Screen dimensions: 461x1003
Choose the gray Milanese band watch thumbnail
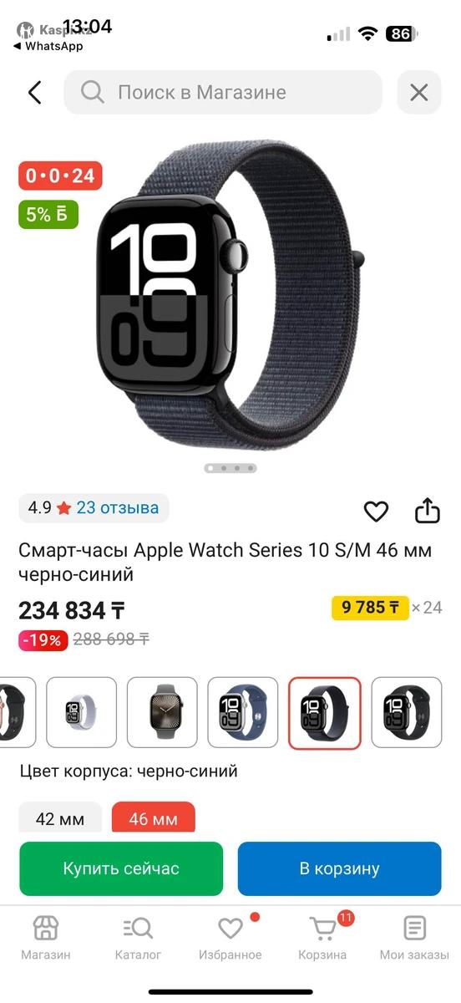(x=162, y=713)
